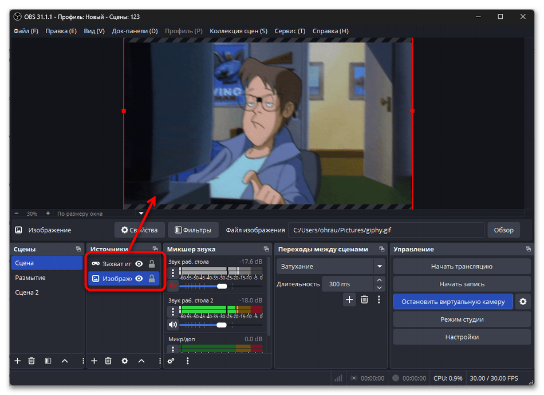This screenshot has height=395, width=544.
Task: Undock the Микшер звука panel
Action: 266,249
